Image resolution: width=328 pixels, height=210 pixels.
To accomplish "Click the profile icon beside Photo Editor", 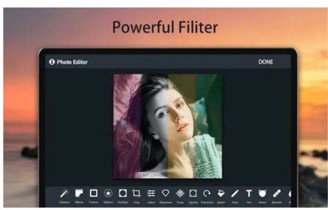I will pyautogui.click(x=52, y=62).
